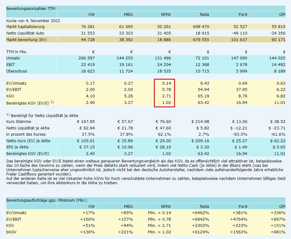The width and height of the screenshot is (291, 239).
Task: Select BMW EV value 18 886
Action: point(164,40)
